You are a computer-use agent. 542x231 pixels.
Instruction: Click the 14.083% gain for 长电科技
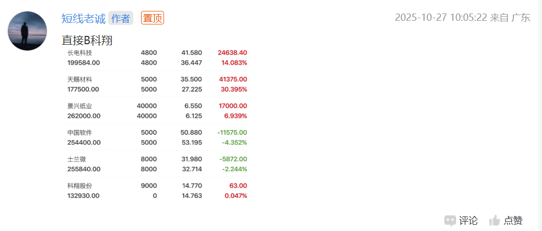pyautogui.click(x=234, y=62)
